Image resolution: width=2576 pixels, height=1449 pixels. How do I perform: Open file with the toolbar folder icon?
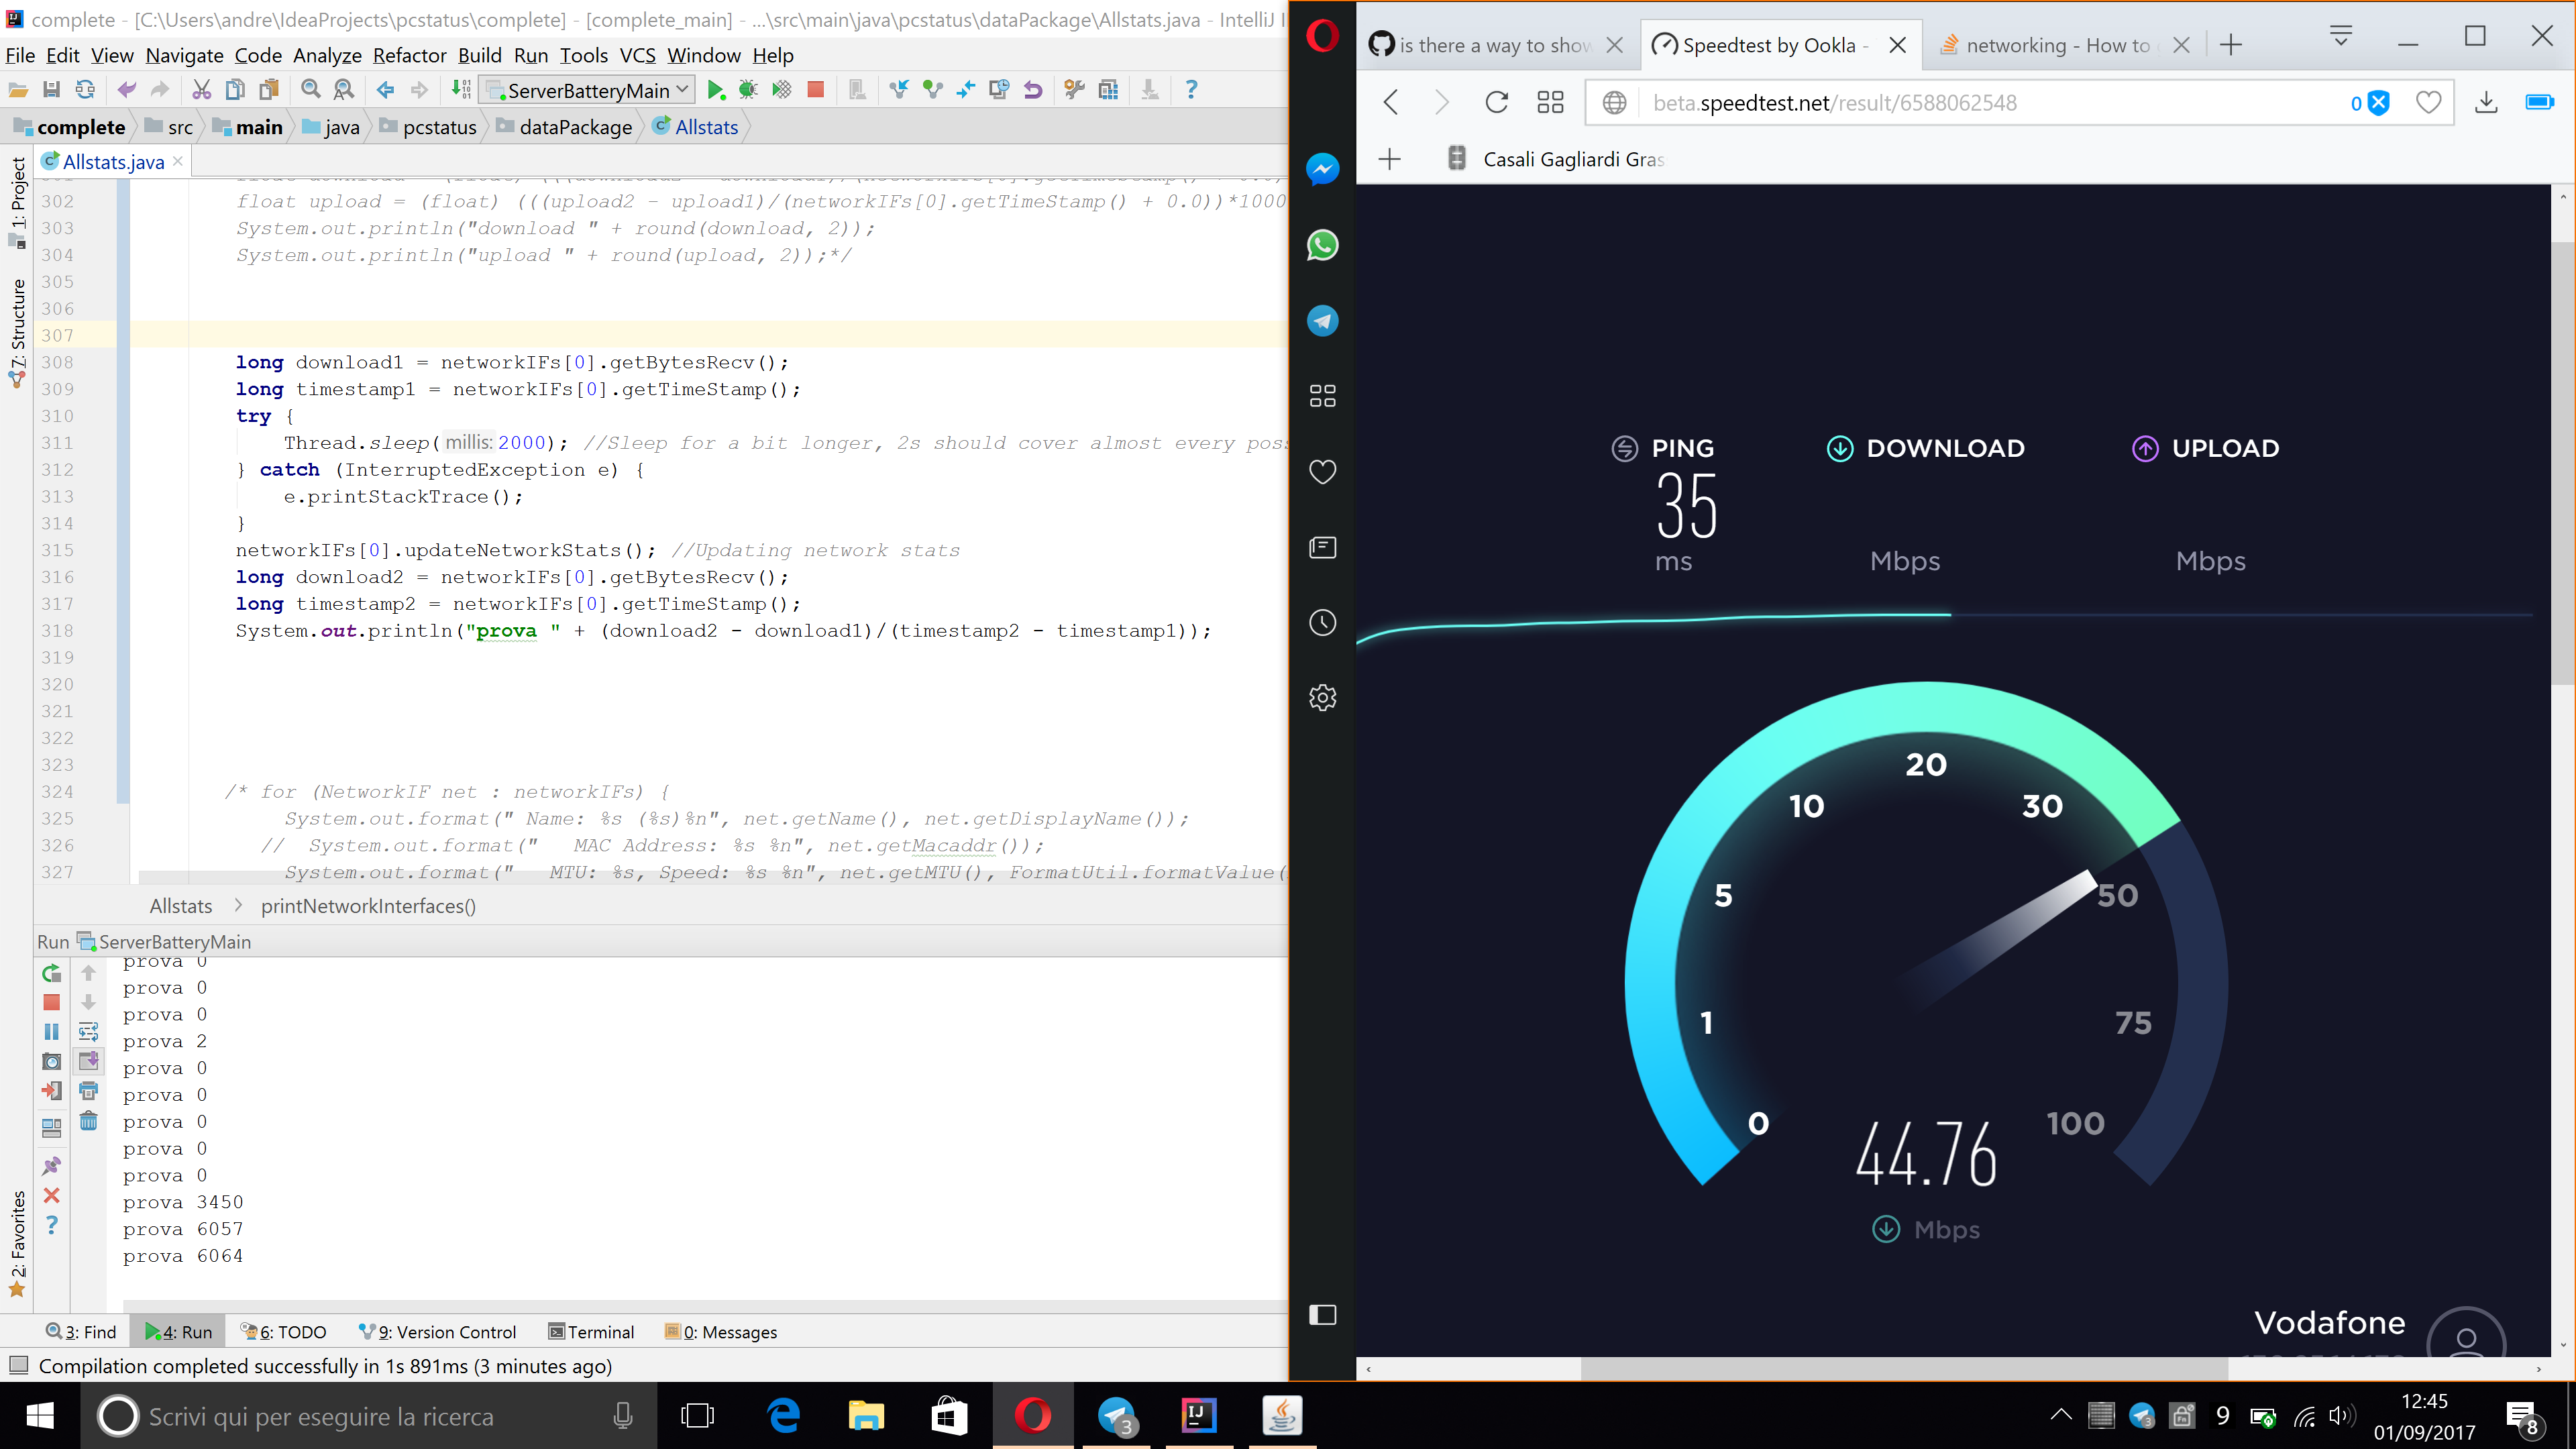pyautogui.click(x=18, y=90)
